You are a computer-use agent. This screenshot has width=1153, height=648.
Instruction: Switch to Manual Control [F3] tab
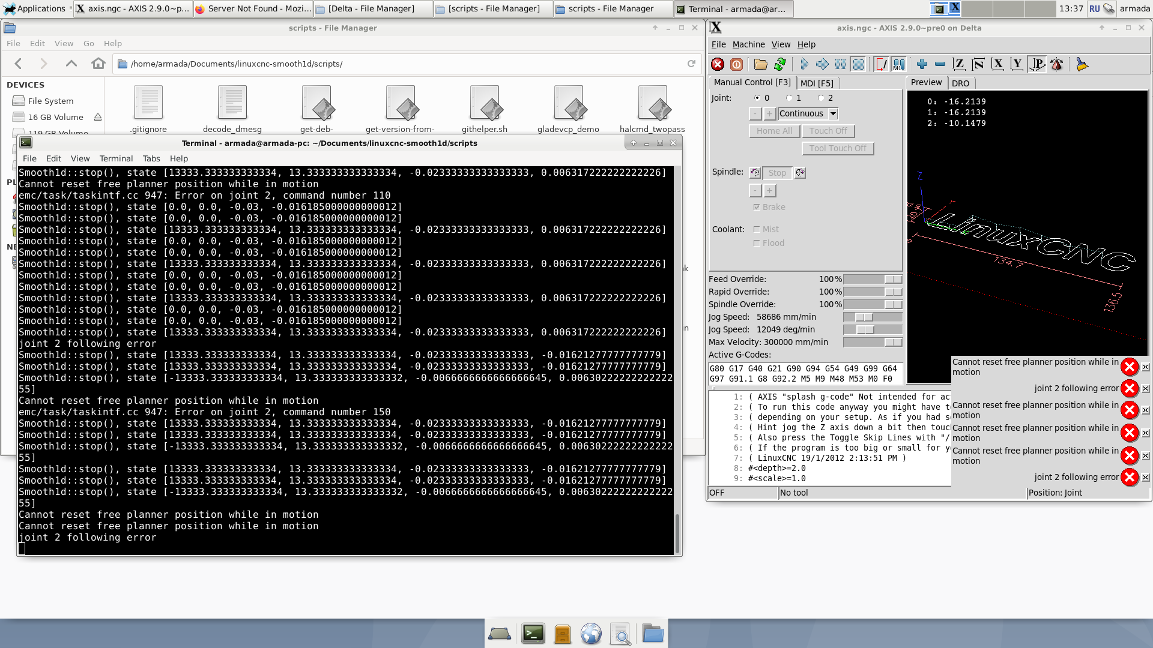[752, 82]
